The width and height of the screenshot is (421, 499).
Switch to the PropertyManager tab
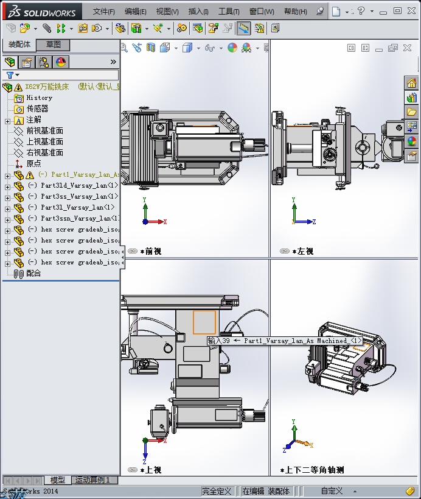click(x=26, y=62)
